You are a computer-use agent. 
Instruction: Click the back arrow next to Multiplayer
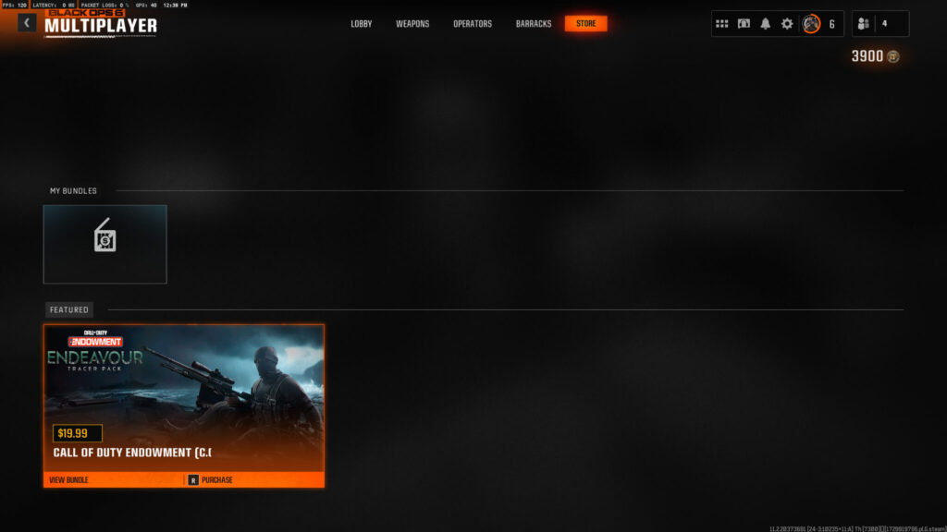coord(27,23)
